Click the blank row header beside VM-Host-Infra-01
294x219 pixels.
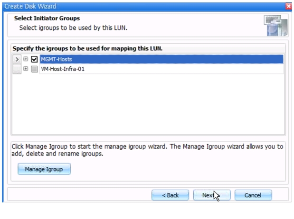pyautogui.click(x=17, y=69)
